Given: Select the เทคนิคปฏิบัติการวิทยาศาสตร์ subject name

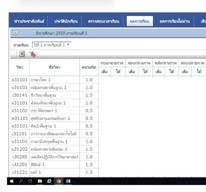Looking at the screenshot, I should (x=55, y=157).
